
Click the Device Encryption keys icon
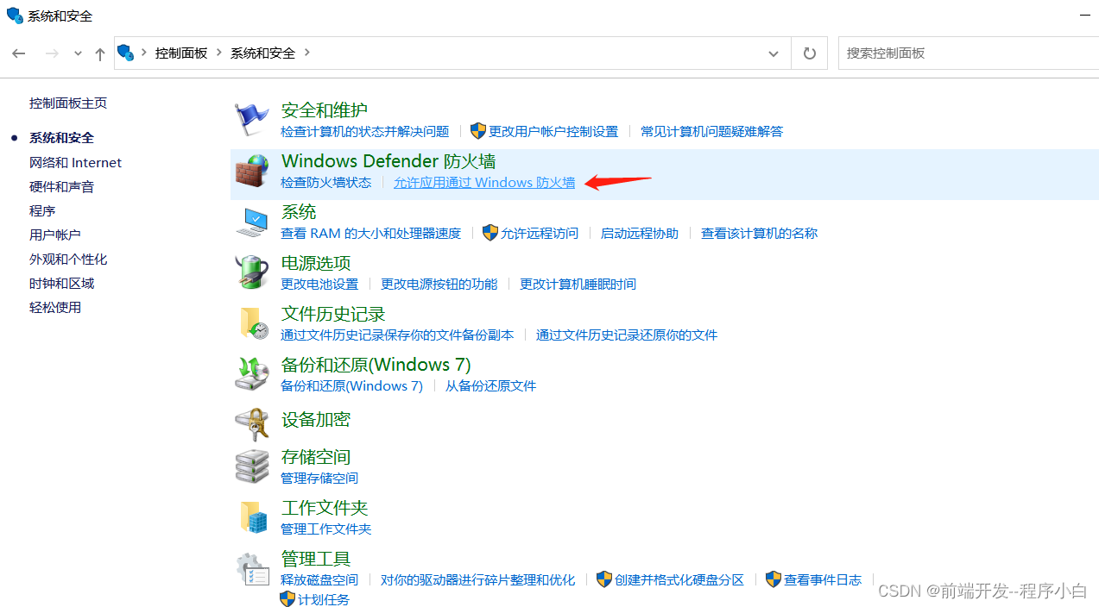(x=252, y=423)
